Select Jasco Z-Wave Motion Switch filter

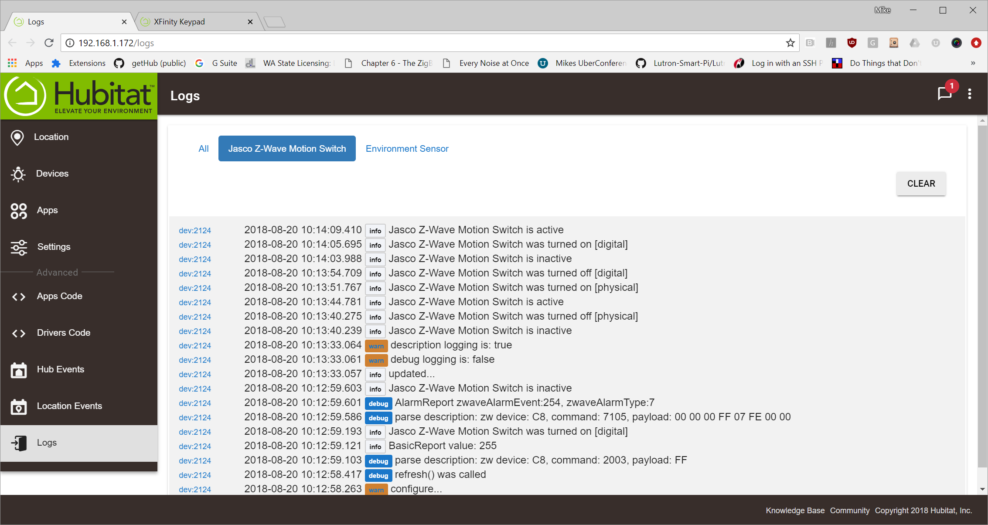pos(287,149)
